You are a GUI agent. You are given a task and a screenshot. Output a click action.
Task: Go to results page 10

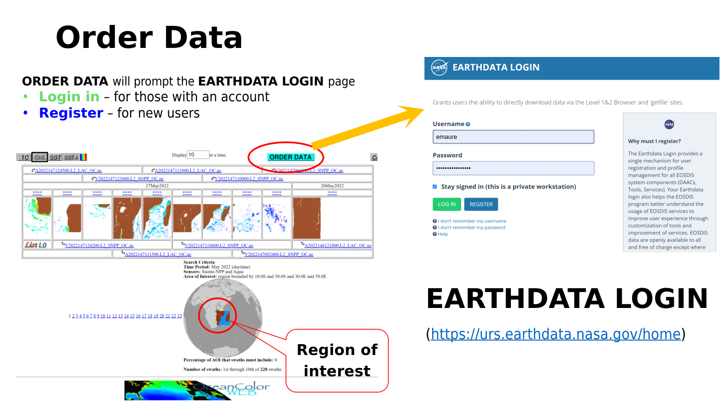[x=103, y=316]
